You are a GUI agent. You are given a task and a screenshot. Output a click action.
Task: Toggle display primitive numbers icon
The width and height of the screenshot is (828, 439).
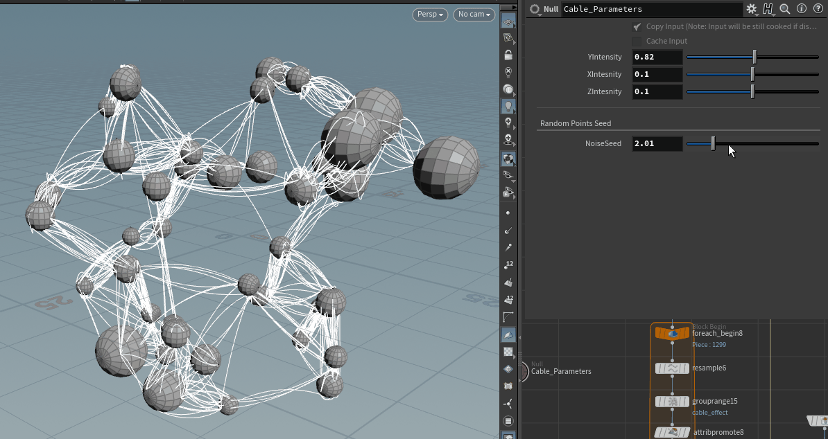click(x=508, y=299)
